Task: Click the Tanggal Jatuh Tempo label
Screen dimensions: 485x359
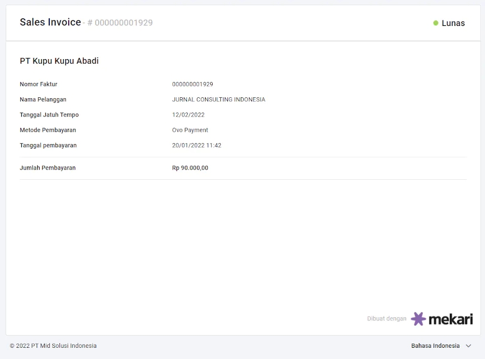Action: point(49,115)
